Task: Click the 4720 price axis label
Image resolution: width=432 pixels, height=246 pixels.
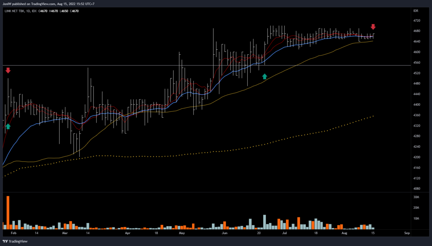Action: tap(416, 20)
